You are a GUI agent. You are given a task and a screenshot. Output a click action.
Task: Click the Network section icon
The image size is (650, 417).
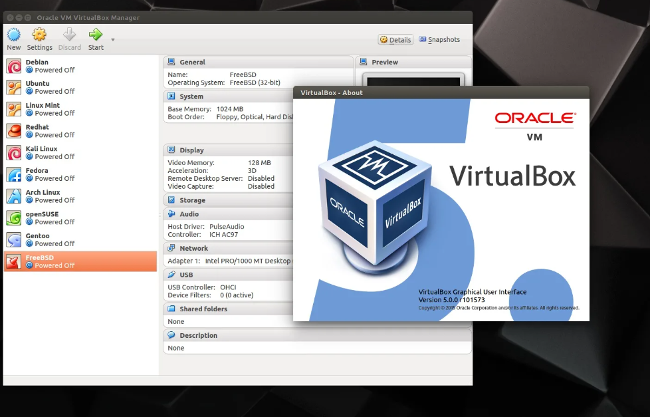[x=171, y=248]
